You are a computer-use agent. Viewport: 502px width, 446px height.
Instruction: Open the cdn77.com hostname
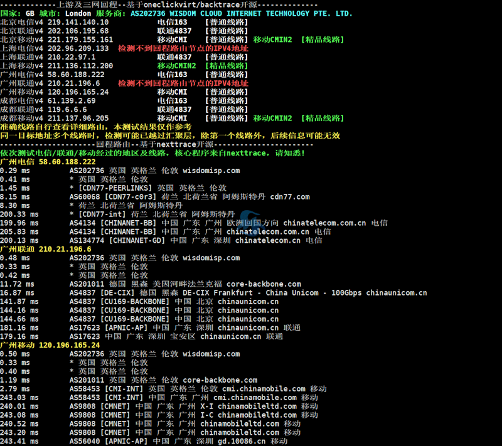pos(290,196)
